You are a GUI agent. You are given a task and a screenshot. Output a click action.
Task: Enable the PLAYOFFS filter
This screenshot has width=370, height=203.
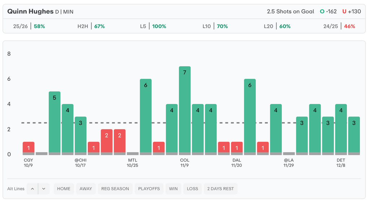tap(149, 189)
